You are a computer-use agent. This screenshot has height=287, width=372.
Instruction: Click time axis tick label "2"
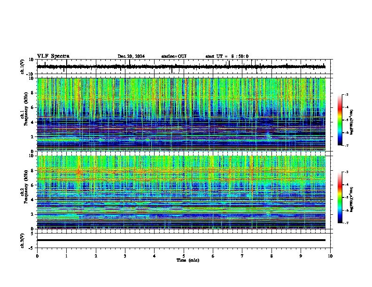96,256
